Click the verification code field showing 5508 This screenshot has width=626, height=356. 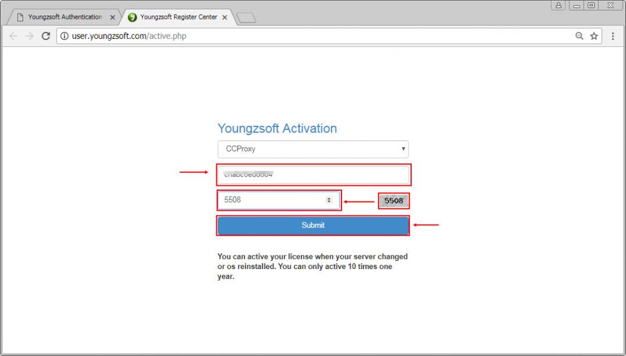[279, 200]
